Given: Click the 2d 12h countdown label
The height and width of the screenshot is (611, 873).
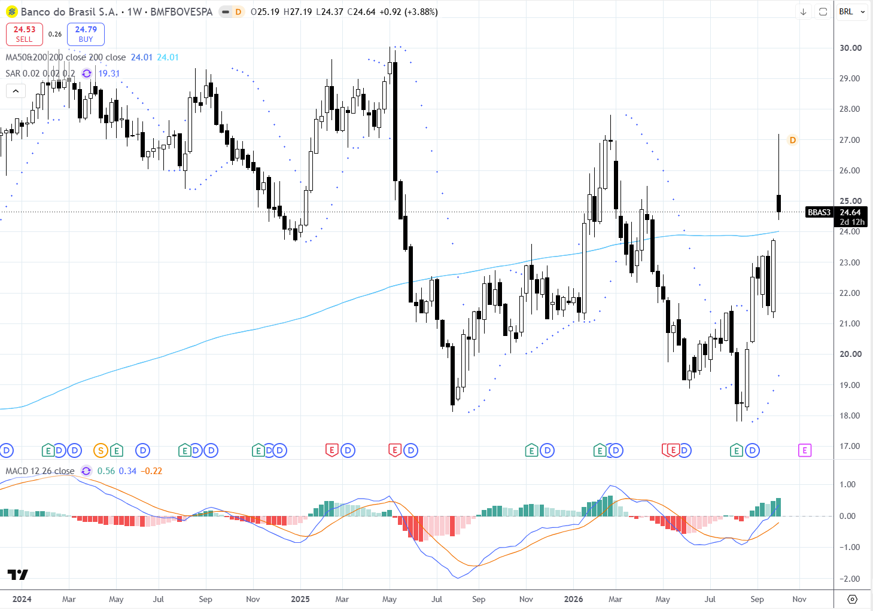Looking at the screenshot, I should pos(852,222).
